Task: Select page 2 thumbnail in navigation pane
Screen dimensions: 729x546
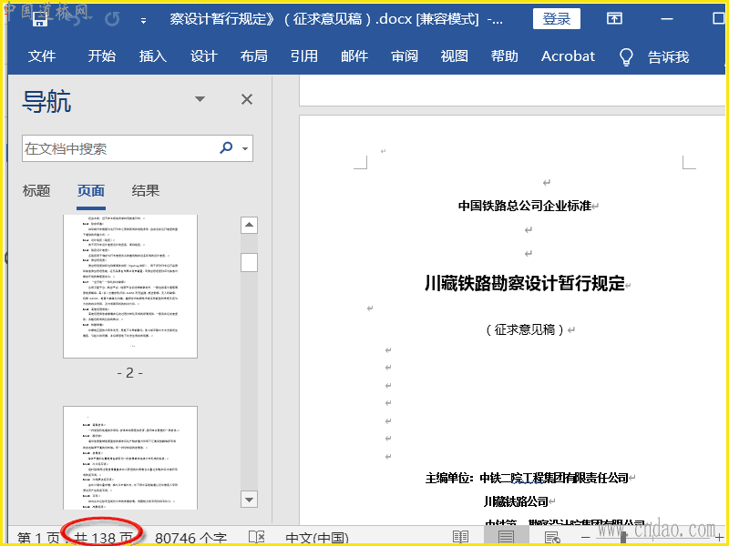Action: click(x=130, y=286)
